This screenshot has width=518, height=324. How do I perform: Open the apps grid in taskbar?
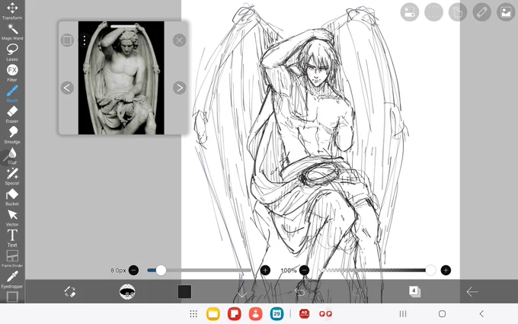193,314
